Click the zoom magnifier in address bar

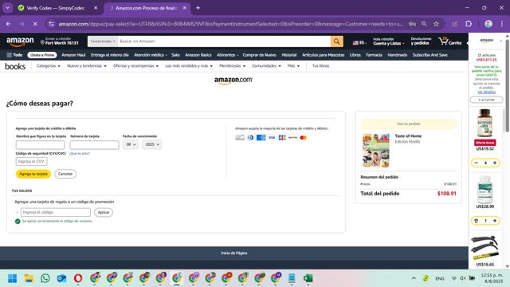[424, 24]
